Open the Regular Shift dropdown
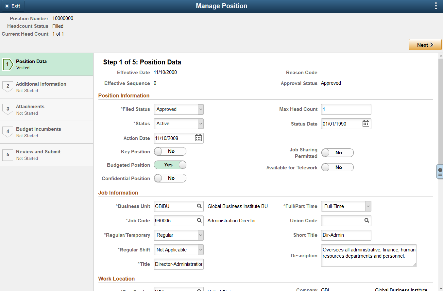 point(179,249)
